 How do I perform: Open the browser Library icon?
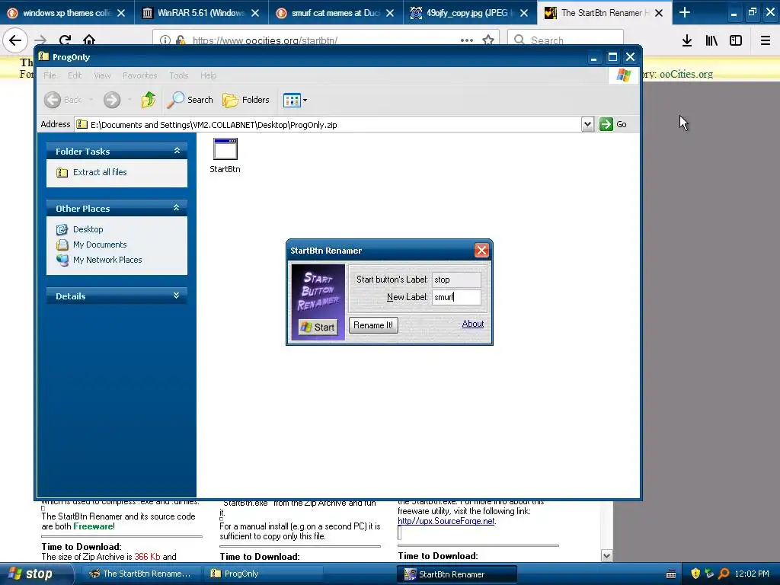pos(711,40)
